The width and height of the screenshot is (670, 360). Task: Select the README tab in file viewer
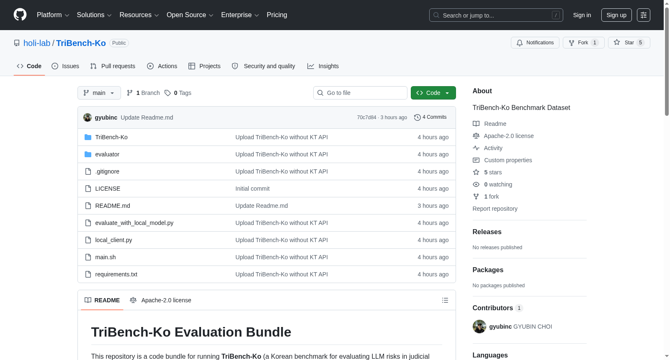[102, 300]
